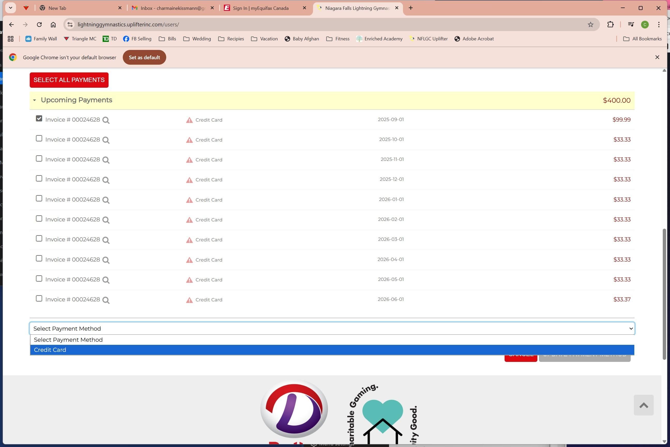Check the 2025-10-01 invoice checkbox

click(x=39, y=139)
